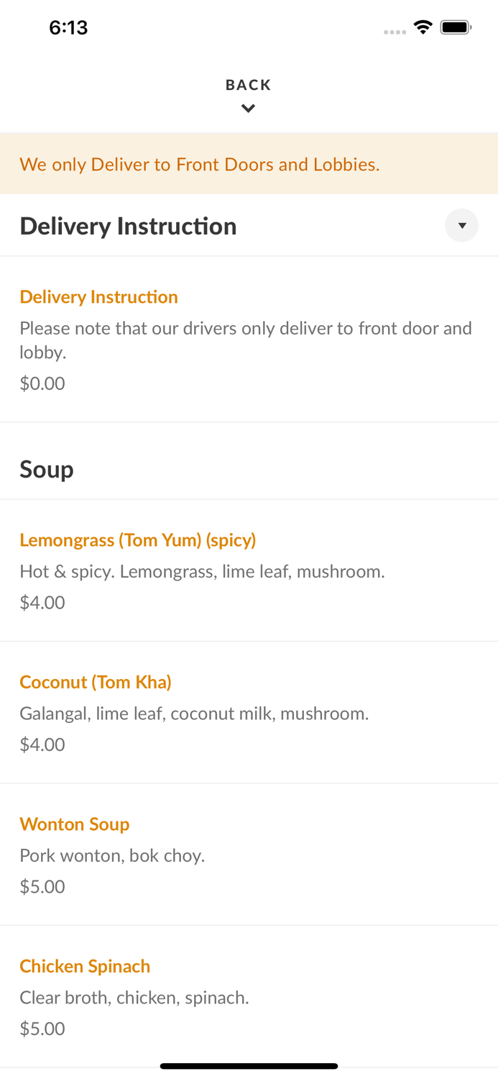Click the downward chevron under BACK
This screenshot has height=1079, width=498.
click(x=249, y=109)
